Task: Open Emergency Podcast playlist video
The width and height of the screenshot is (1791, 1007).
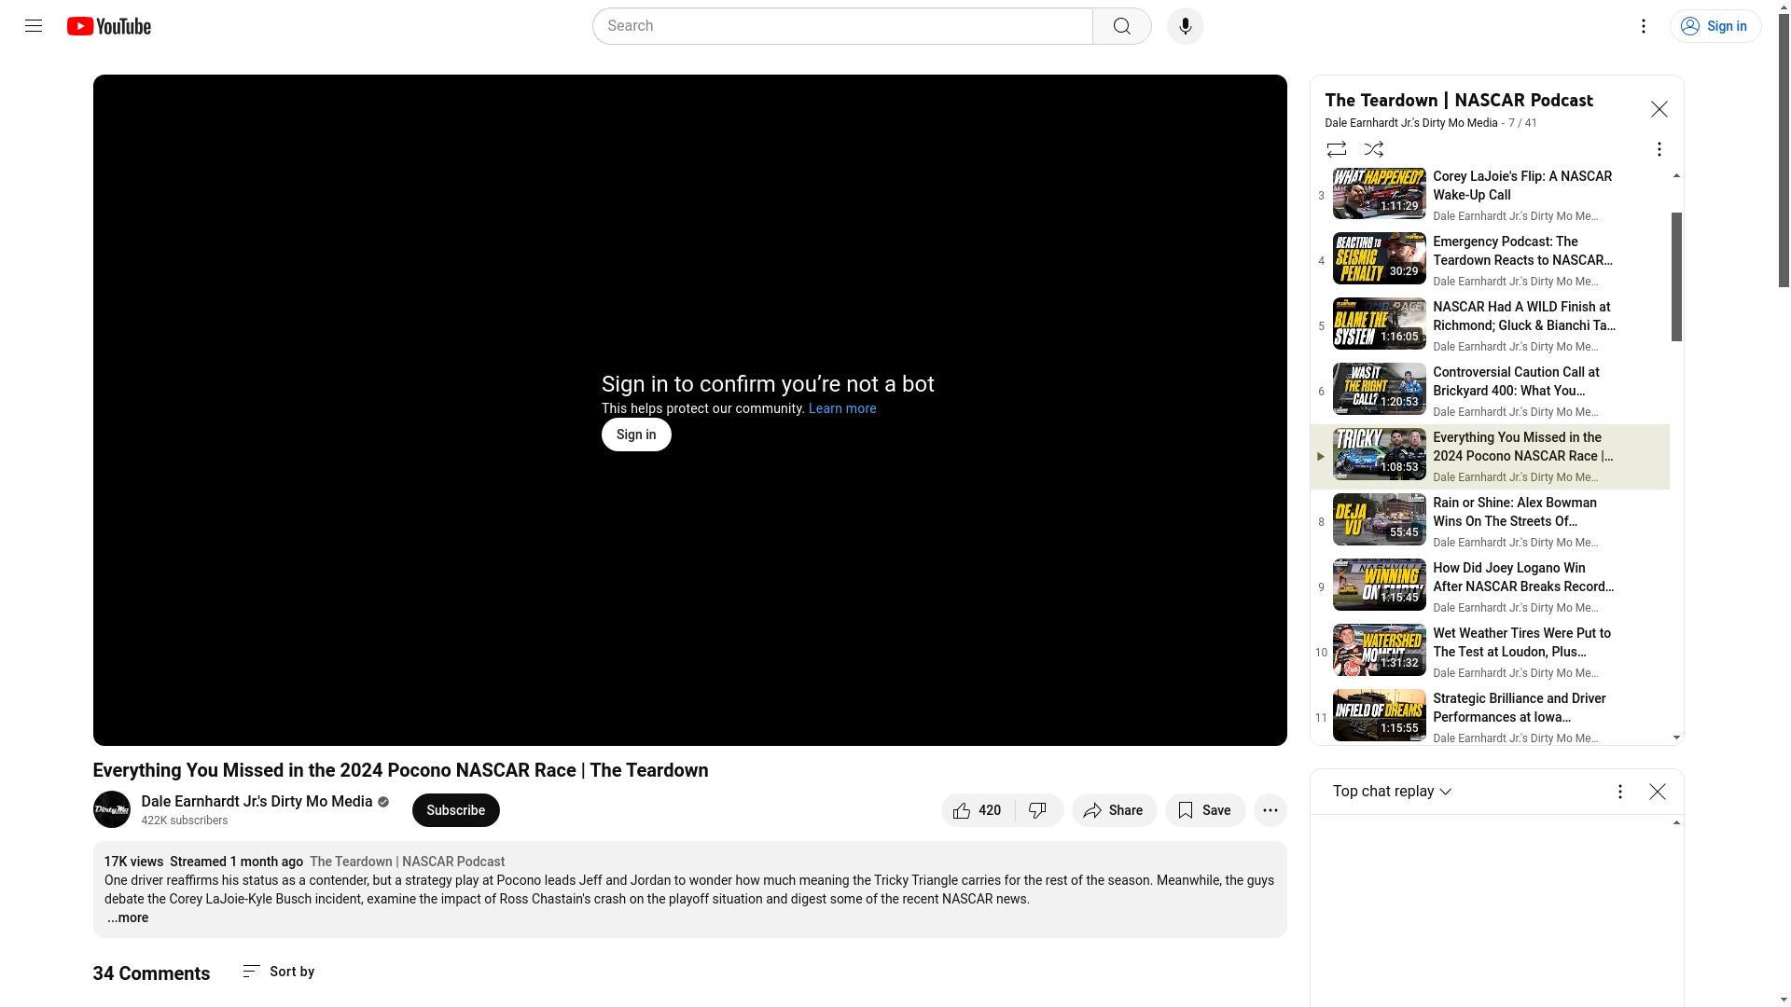Action: pyautogui.click(x=1490, y=260)
